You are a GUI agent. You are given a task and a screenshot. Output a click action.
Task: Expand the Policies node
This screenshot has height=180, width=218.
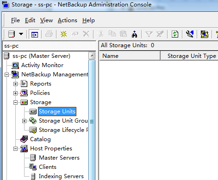point(15,93)
